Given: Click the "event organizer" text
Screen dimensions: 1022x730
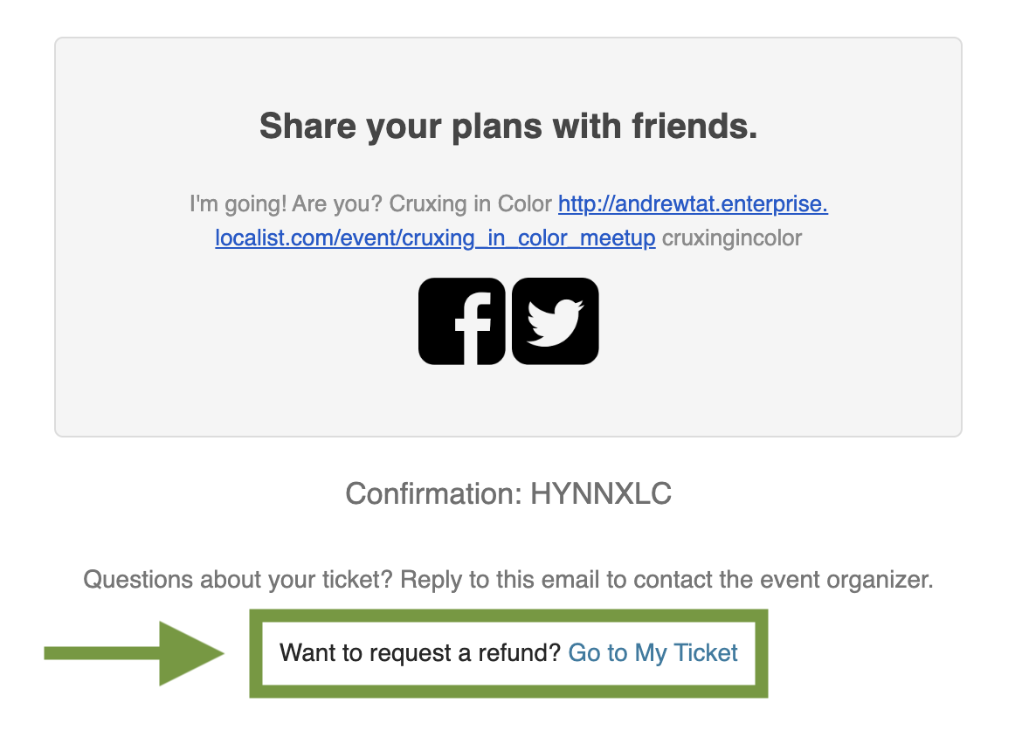Looking at the screenshot, I should tap(851, 579).
